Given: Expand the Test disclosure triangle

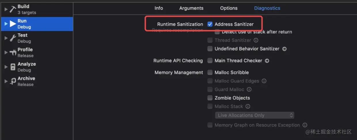Looking at the screenshot, I should (6, 38).
